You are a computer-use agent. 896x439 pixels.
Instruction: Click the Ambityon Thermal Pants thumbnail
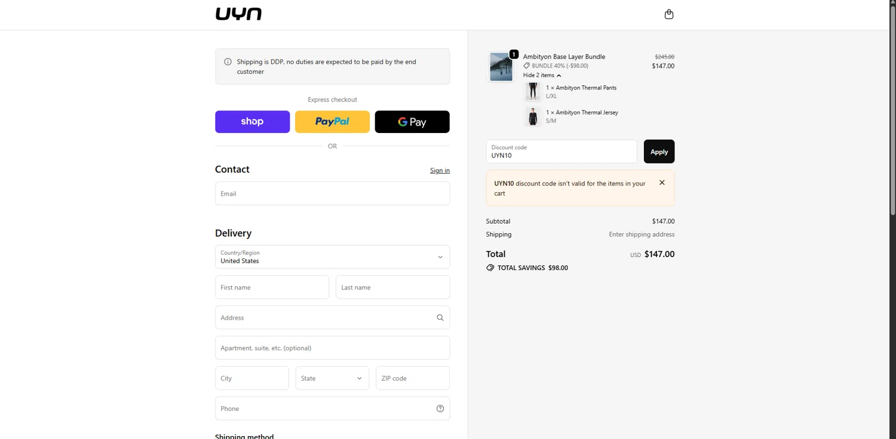[533, 91]
